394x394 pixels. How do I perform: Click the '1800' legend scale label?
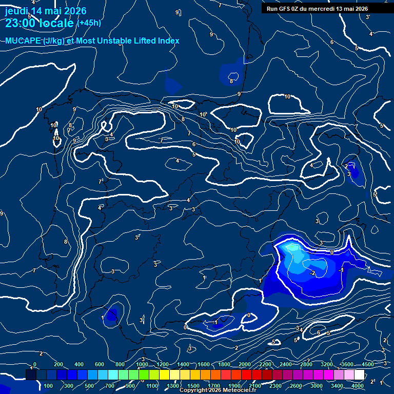pyautogui.click(x=224, y=364)
